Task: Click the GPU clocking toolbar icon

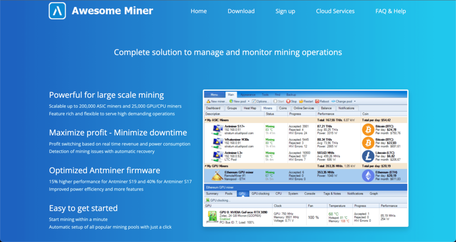Action: point(208,200)
